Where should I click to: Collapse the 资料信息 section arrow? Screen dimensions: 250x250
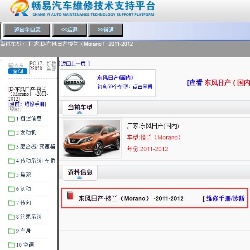[x=80, y=177]
